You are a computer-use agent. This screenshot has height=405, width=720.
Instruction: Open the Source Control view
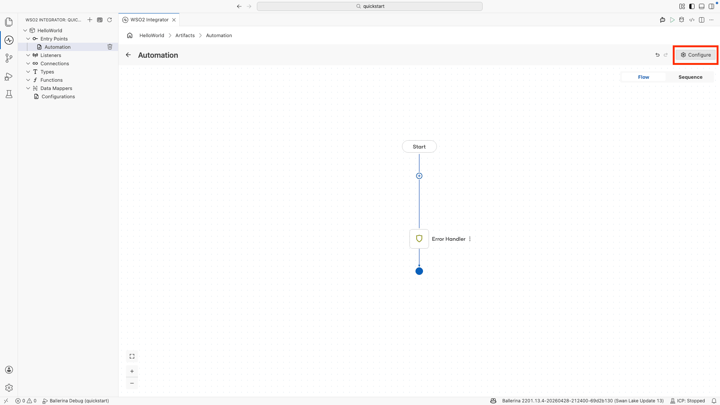[9, 58]
